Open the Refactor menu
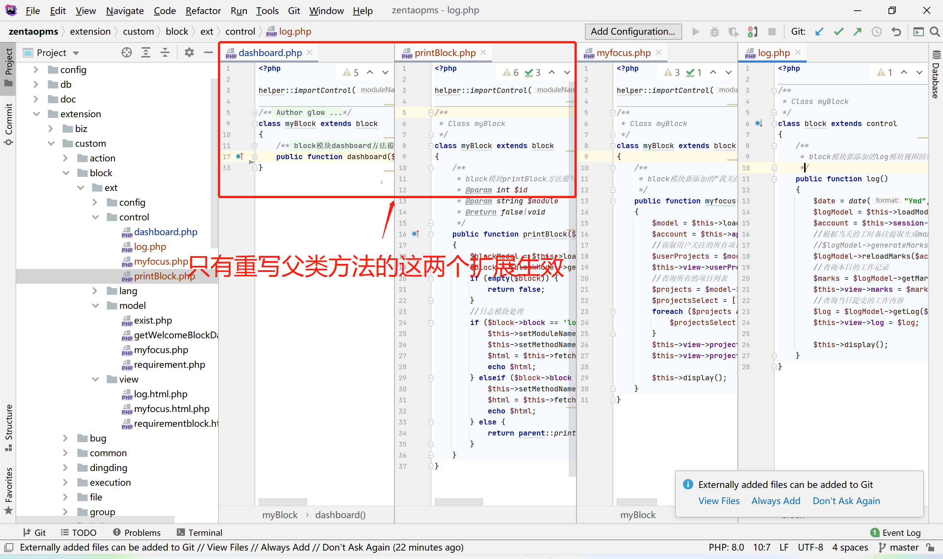Viewport: 943px width, 559px height. [x=203, y=11]
